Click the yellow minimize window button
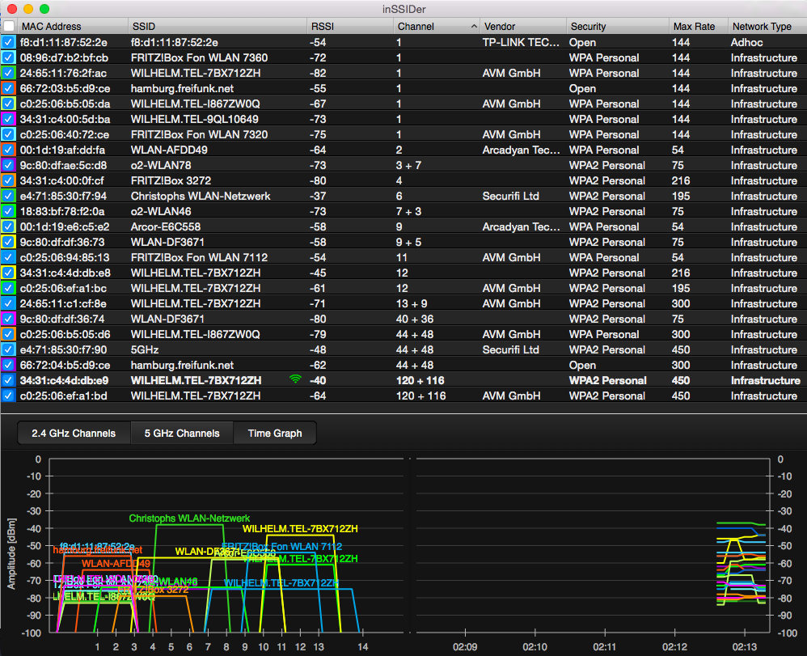Screen dimensions: 807x656 pos(28,9)
